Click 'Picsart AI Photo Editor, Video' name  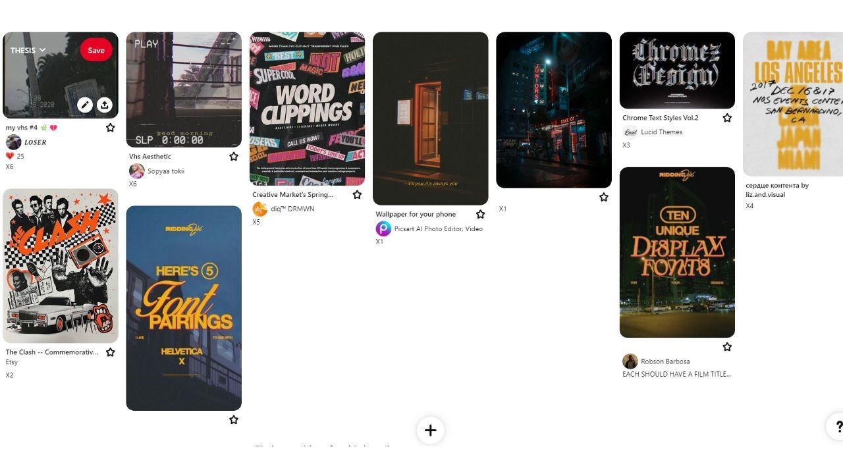click(x=439, y=229)
